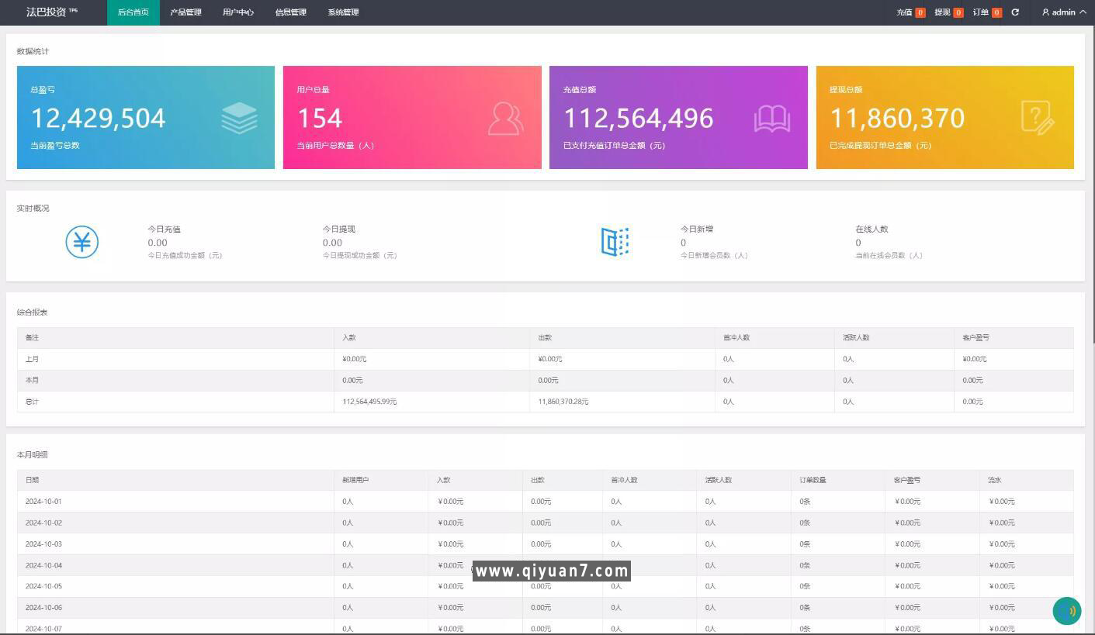Viewport: 1095px width, 635px height.
Task: Click the 提现 notification badge link
Action: pos(948,12)
